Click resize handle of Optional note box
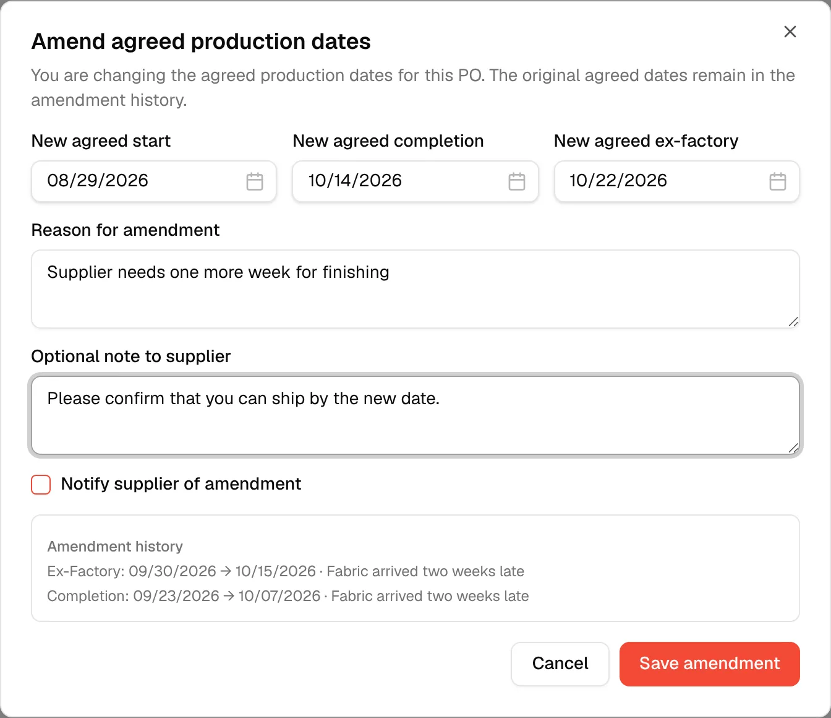Image resolution: width=831 pixels, height=718 pixels. [794, 448]
